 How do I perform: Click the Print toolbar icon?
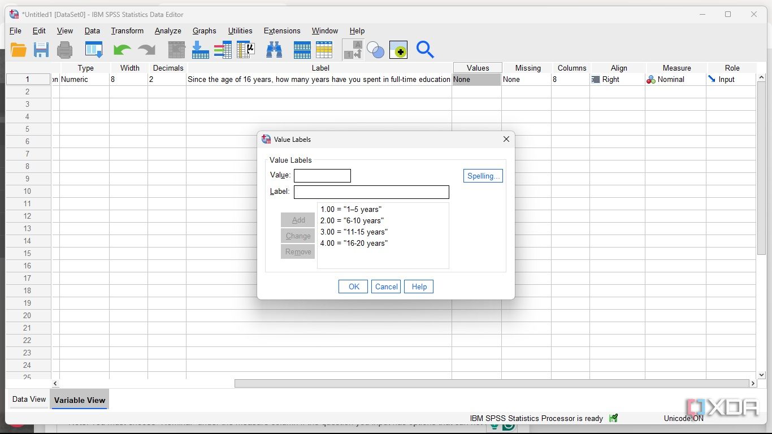point(65,50)
